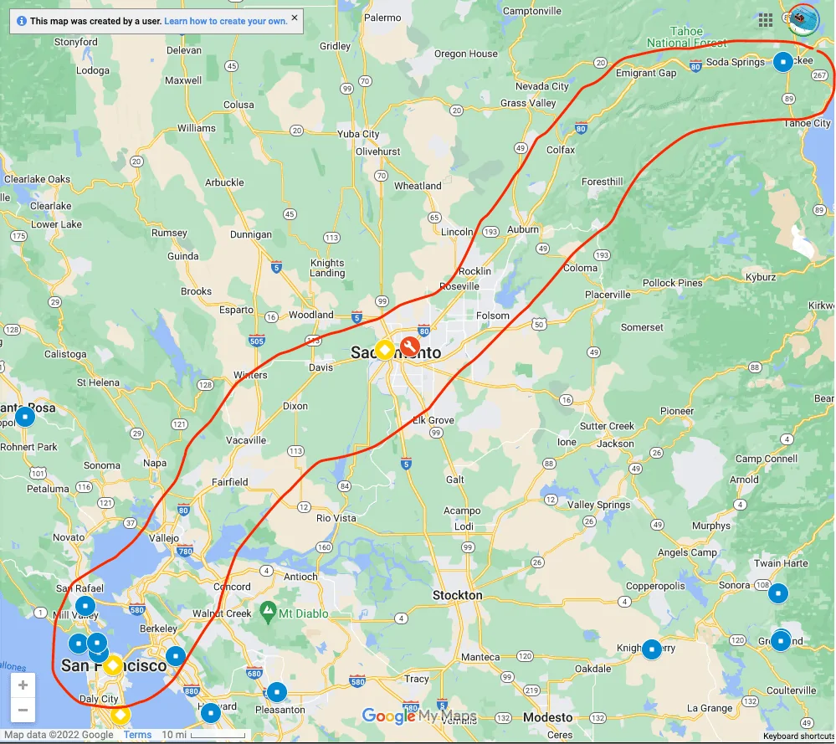Click the 'Stockton' city label
The width and height of the screenshot is (836, 744).
click(458, 595)
